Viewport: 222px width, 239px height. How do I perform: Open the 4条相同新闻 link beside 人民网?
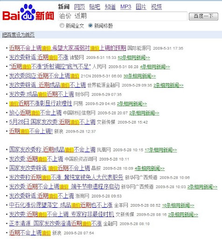155,67
